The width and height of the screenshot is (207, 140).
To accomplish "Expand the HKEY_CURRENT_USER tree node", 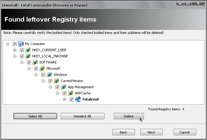I will point(15,50).
